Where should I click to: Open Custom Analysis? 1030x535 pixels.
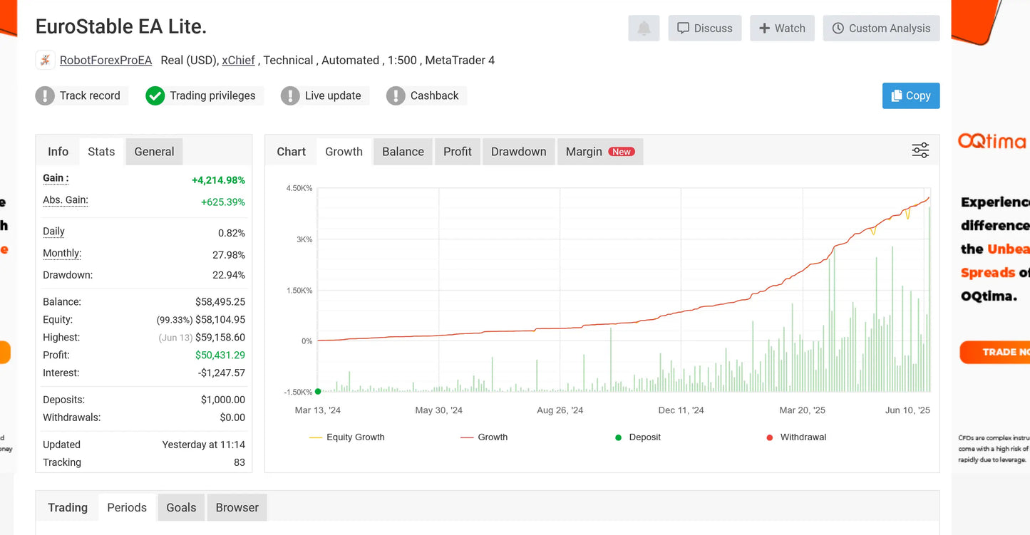(881, 28)
